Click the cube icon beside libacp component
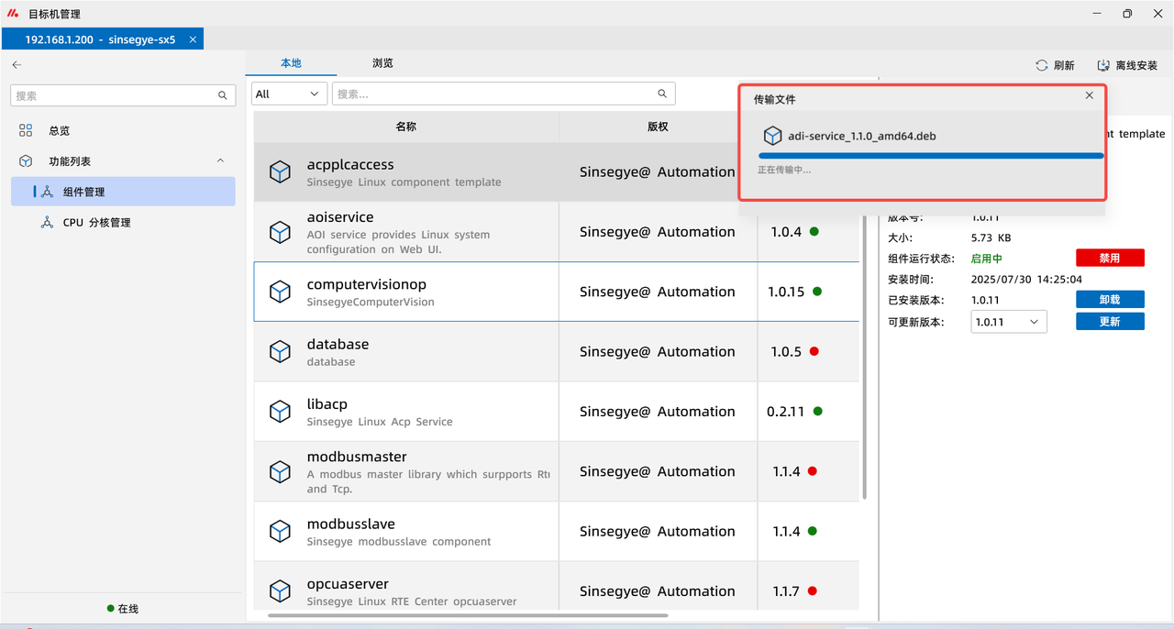The image size is (1174, 629). [x=280, y=412]
